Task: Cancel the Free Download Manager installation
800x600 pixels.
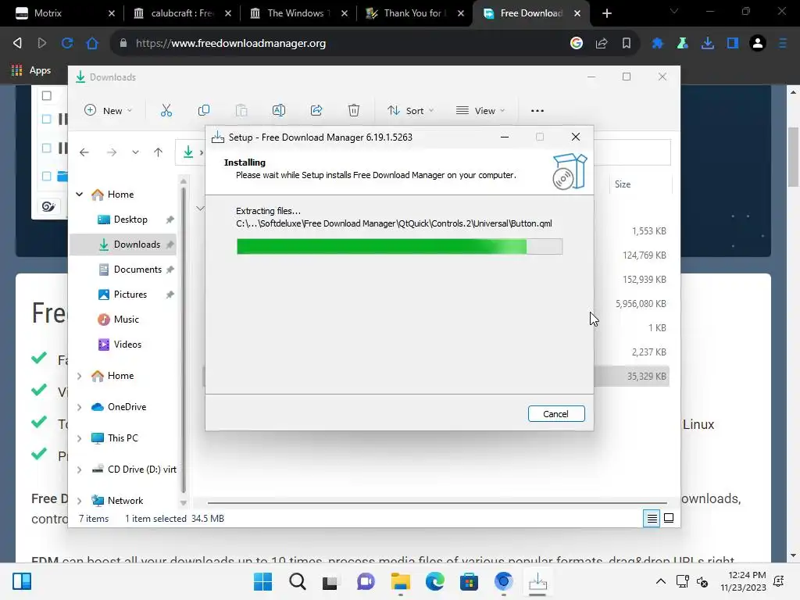Action: click(x=556, y=414)
